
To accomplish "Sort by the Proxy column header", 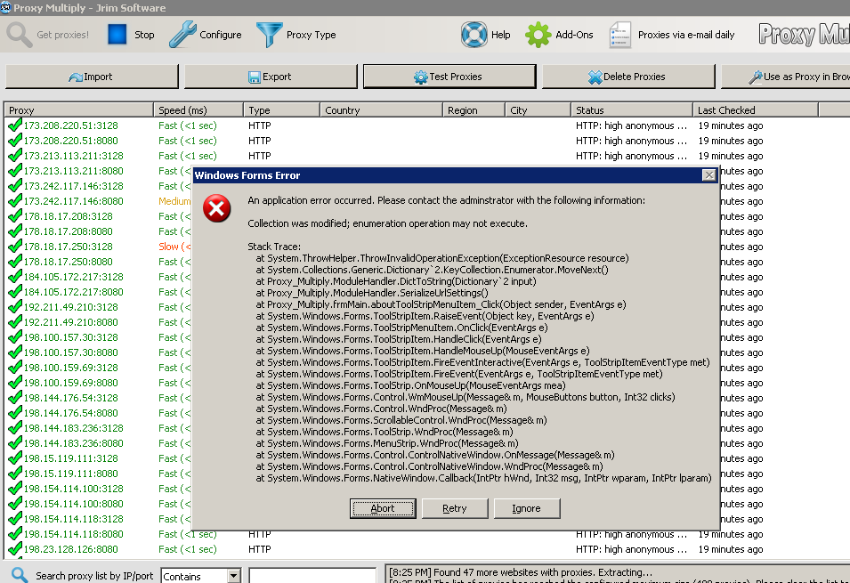I will (x=78, y=110).
